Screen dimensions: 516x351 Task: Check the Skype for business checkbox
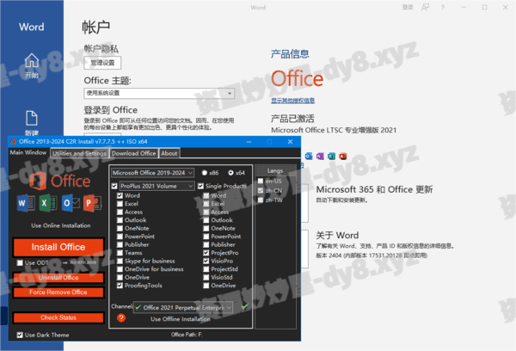(x=120, y=262)
